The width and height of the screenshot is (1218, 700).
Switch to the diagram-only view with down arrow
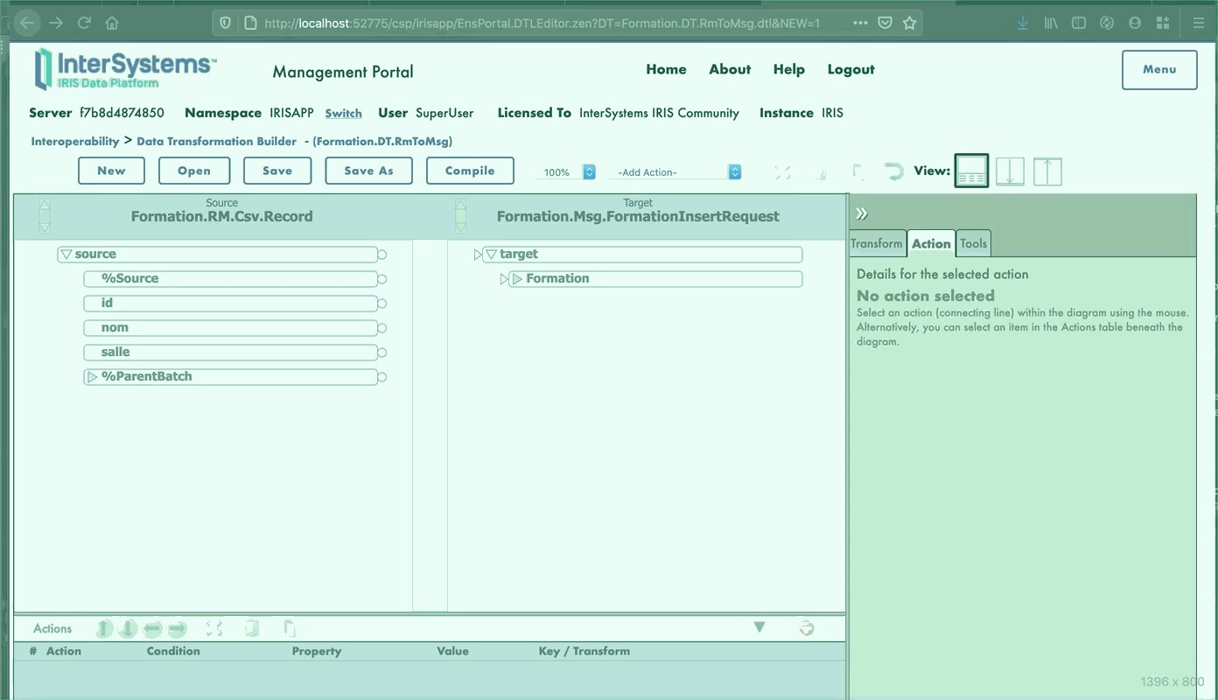[1010, 171]
